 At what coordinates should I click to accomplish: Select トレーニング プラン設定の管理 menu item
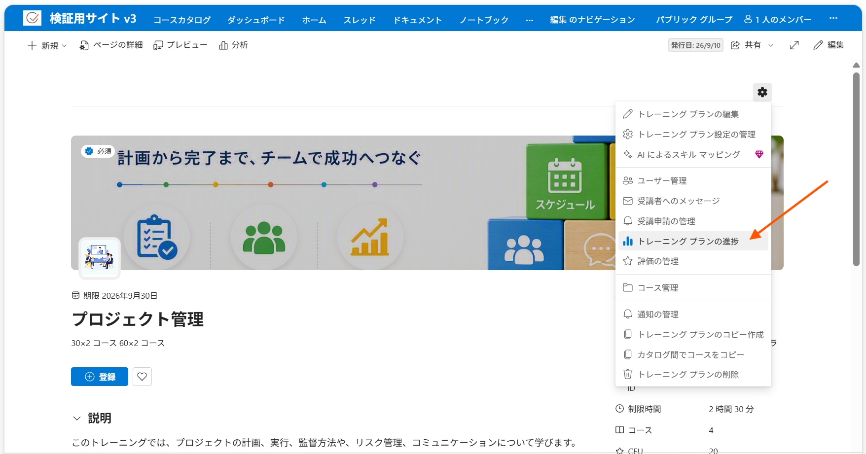693,134
